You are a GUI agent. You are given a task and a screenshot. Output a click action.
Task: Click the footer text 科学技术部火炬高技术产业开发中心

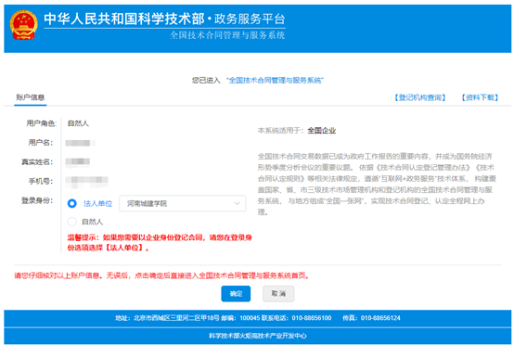[258, 336]
